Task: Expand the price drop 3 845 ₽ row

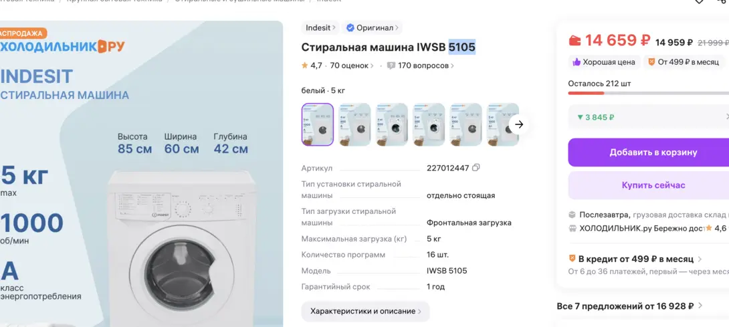Action: click(x=649, y=117)
